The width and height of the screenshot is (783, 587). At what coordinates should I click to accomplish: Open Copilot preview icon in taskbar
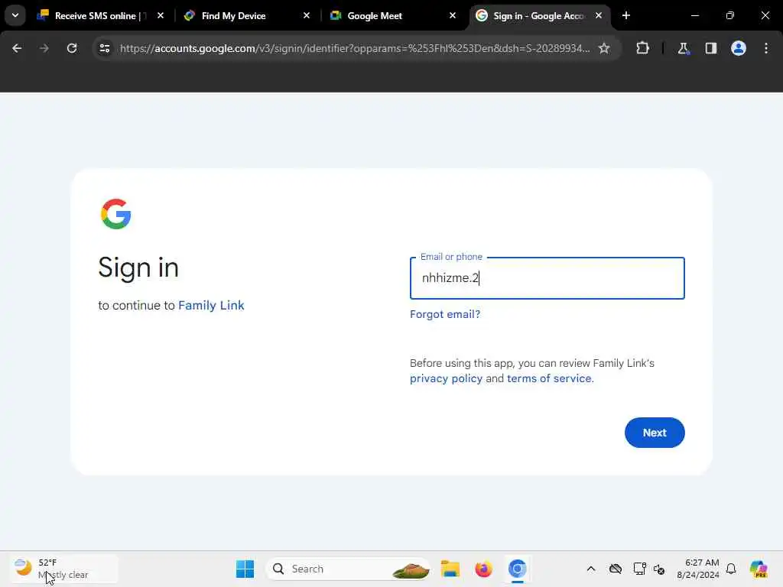point(758,569)
